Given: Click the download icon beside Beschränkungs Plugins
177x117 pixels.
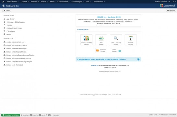Looking at the screenshot, I should pyautogui.click(x=5, y=55).
